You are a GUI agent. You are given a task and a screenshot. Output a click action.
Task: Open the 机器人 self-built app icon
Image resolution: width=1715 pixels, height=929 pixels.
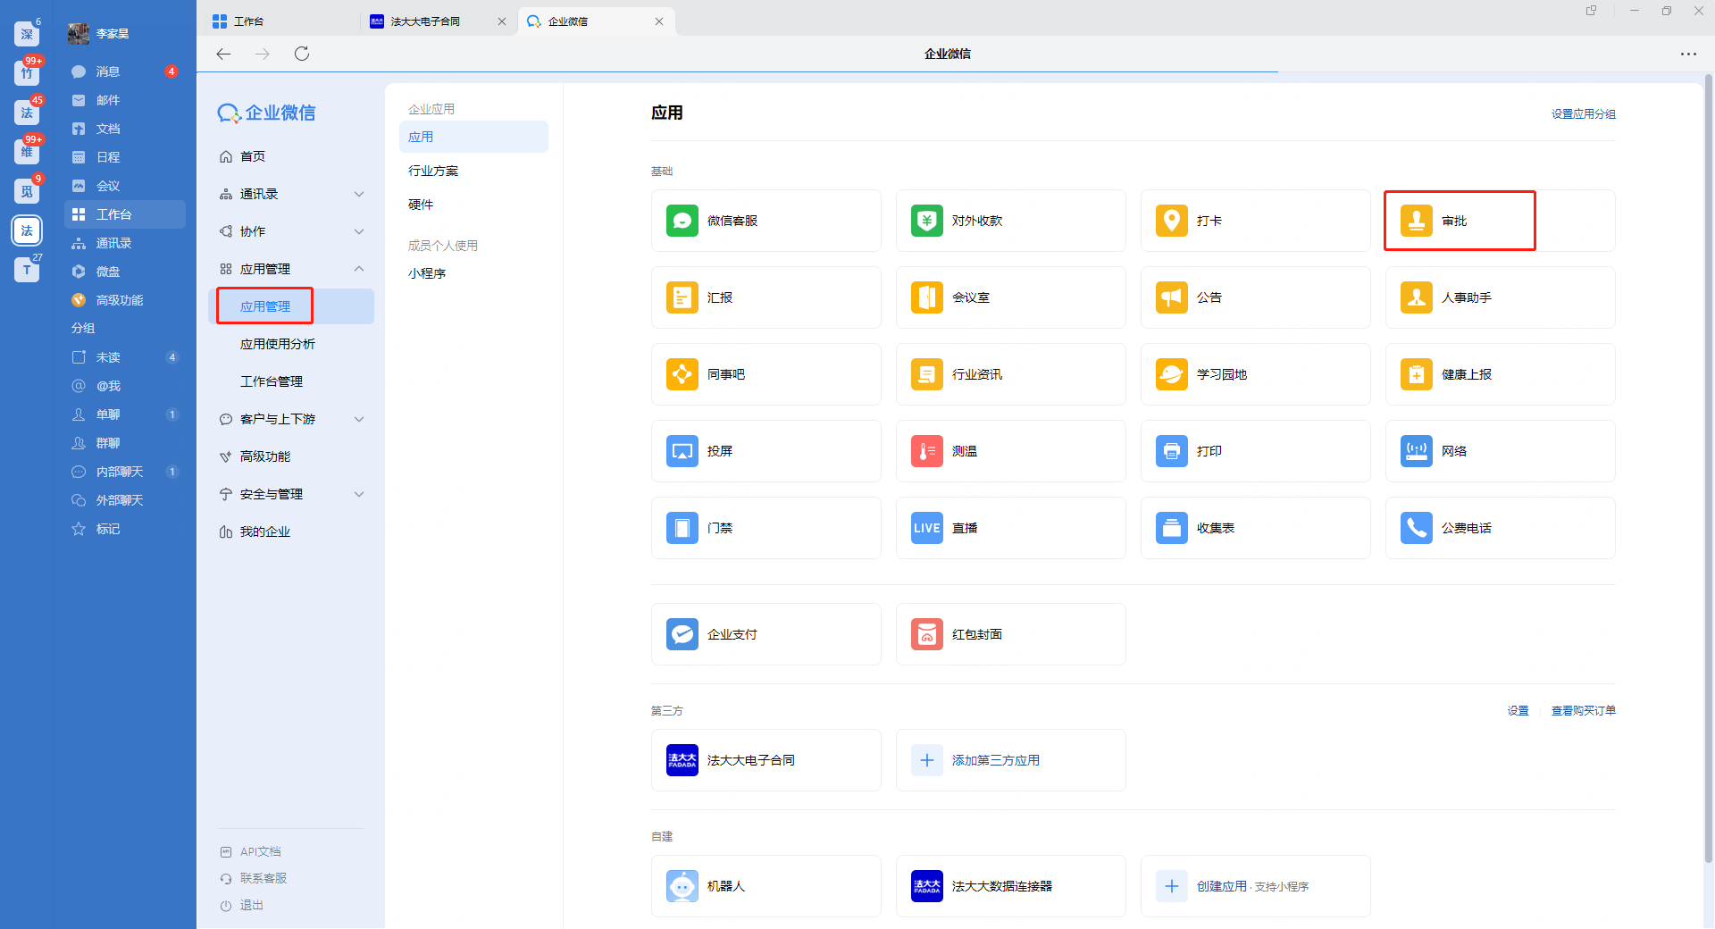pos(682,886)
